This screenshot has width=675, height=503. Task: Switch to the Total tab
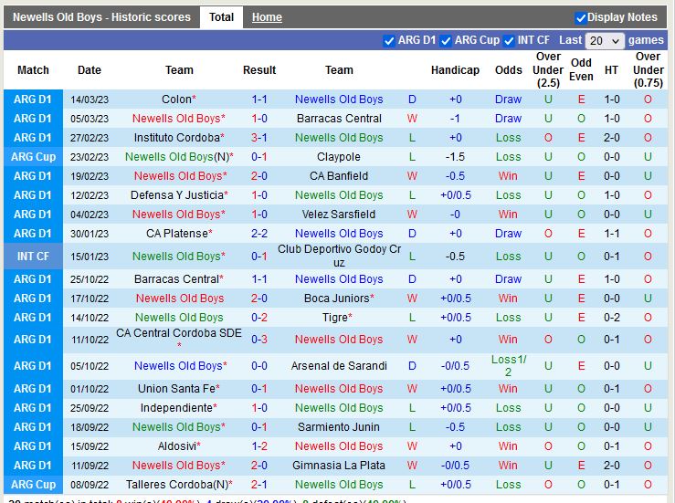[221, 17]
